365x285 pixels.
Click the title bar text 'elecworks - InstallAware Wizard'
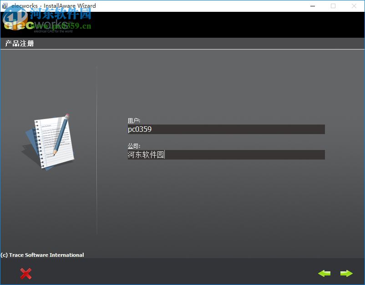tap(53, 5)
